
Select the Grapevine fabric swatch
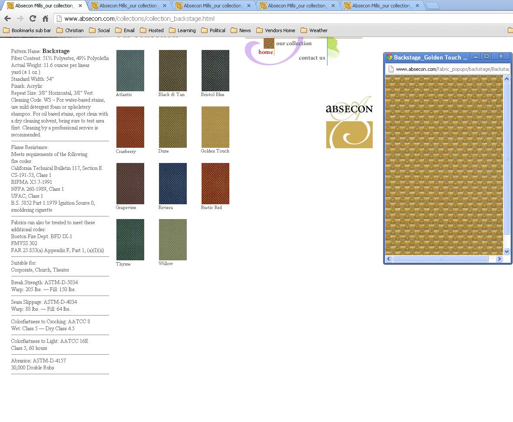[x=130, y=183]
